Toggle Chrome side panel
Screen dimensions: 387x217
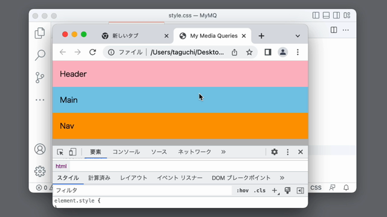(x=268, y=52)
